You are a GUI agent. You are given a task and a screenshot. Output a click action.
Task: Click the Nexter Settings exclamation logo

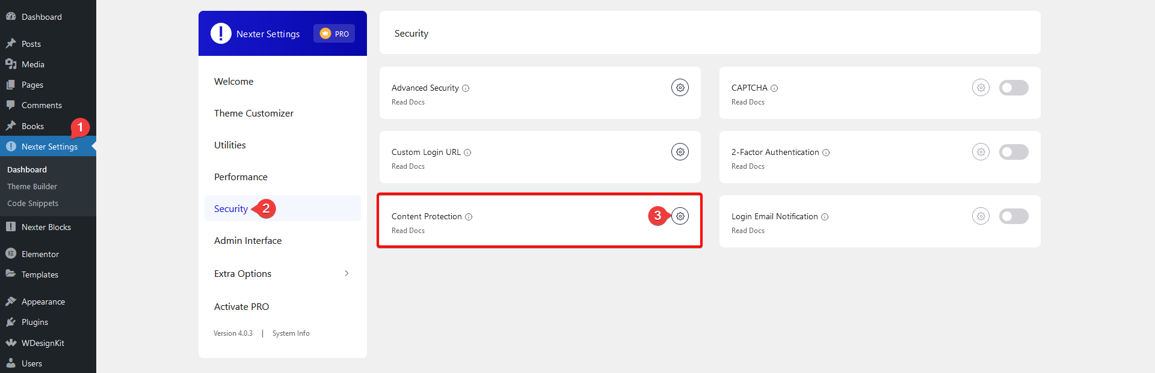click(x=221, y=34)
